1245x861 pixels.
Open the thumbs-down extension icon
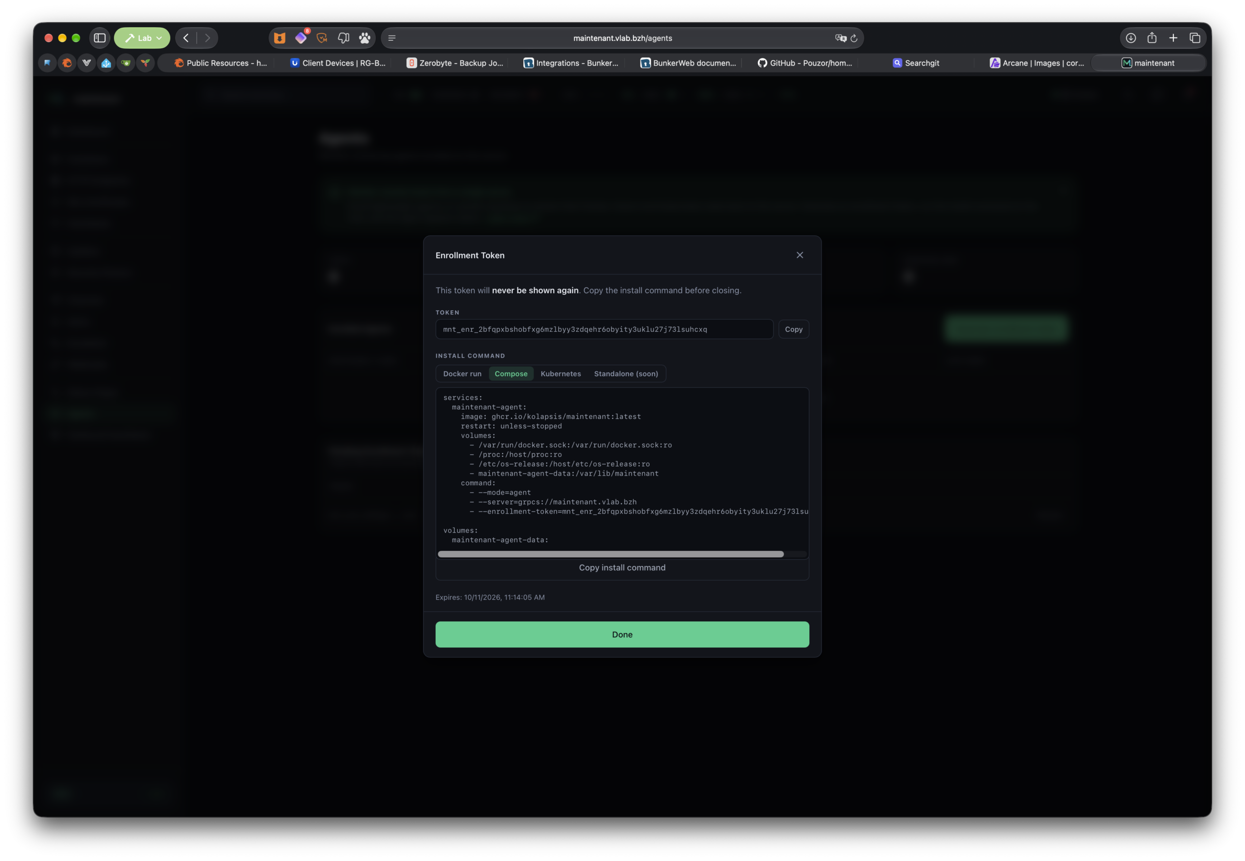pos(343,38)
